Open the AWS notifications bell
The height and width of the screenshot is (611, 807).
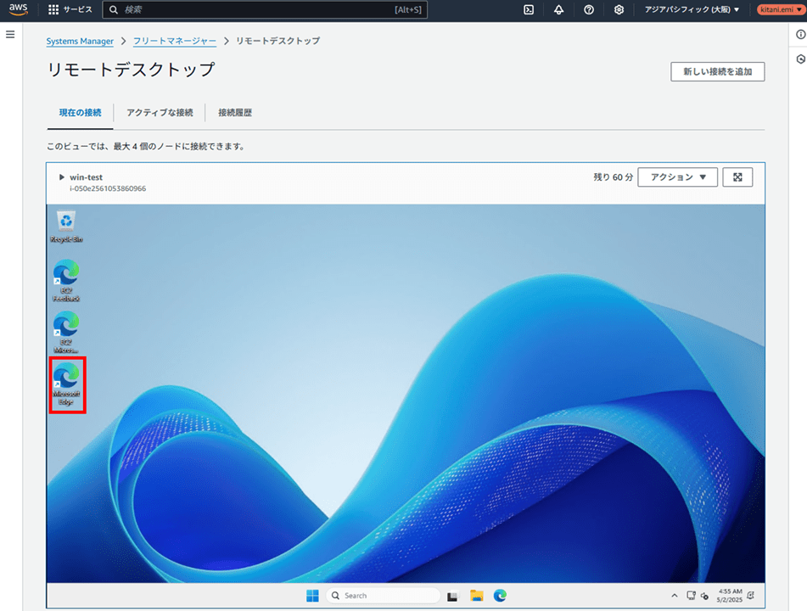click(x=558, y=10)
